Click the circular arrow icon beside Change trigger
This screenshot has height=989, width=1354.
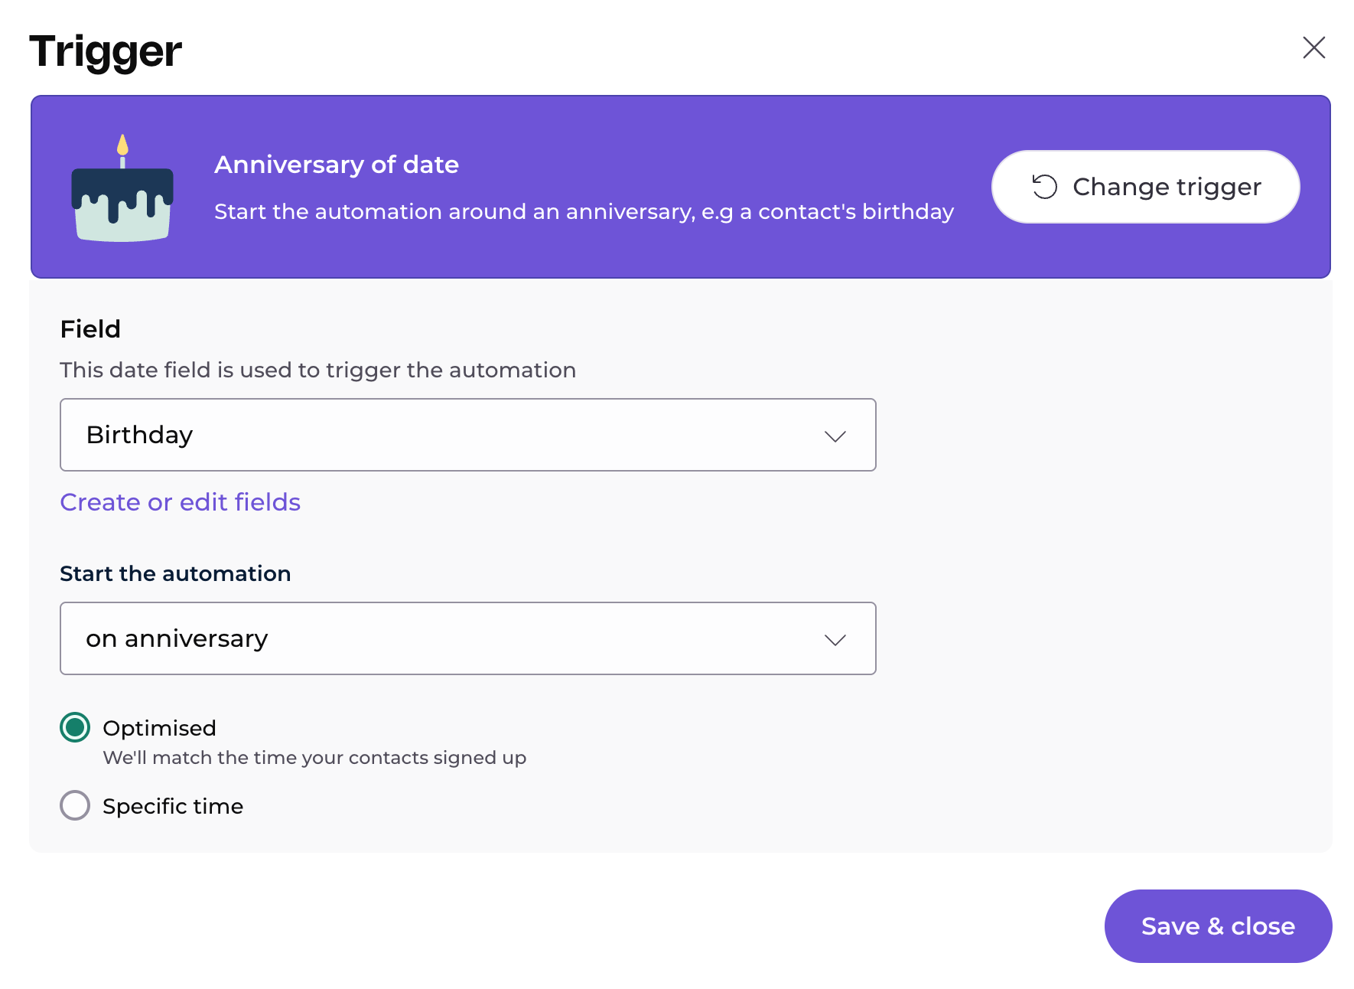(x=1044, y=187)
